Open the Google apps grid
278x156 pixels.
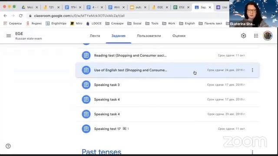pos(256,36)
